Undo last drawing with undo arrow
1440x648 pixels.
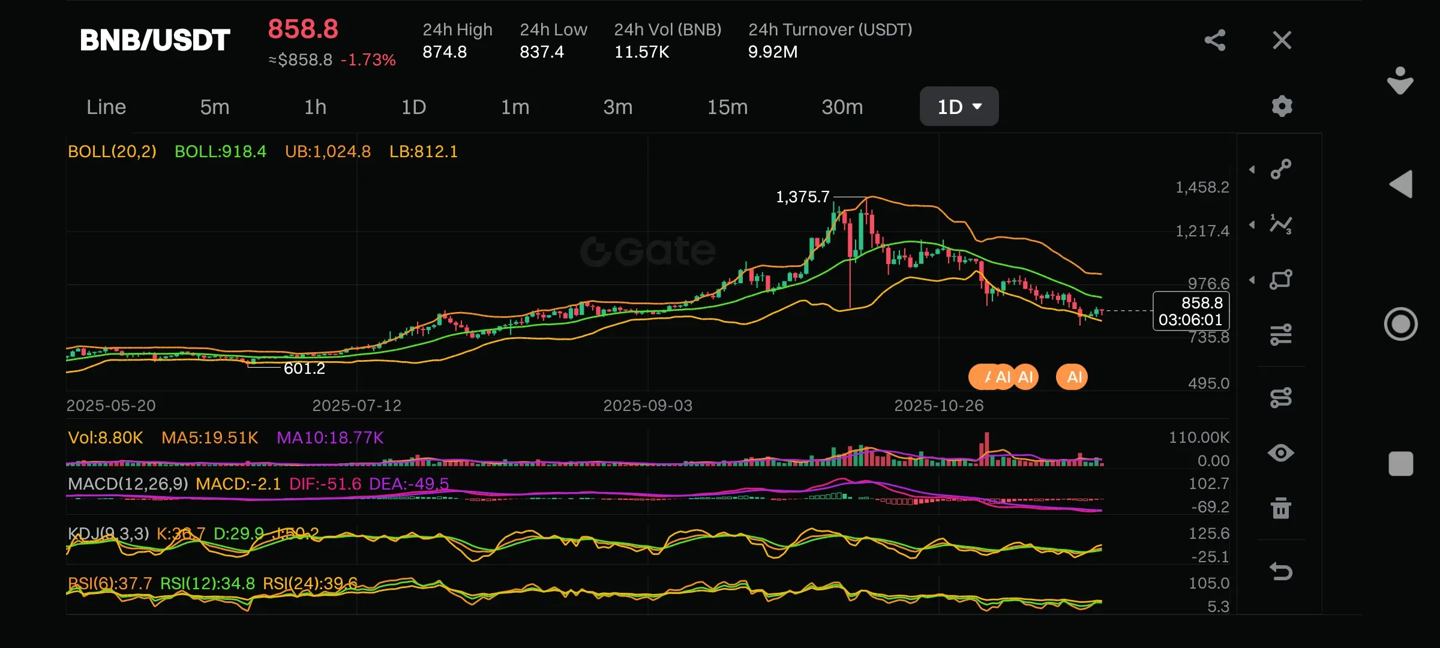click(1281, 571)
